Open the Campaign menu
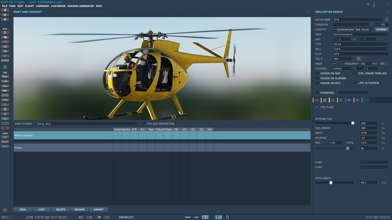 click(42, 6)
